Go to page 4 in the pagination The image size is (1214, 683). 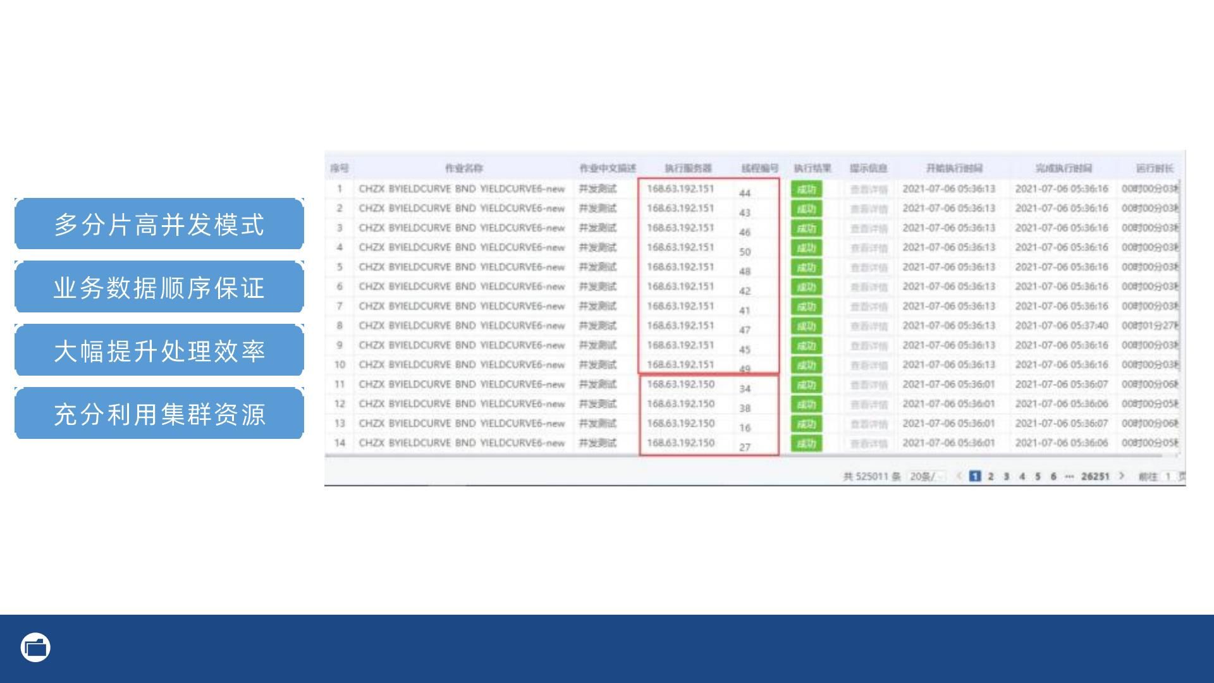(x=1022, y=476)
